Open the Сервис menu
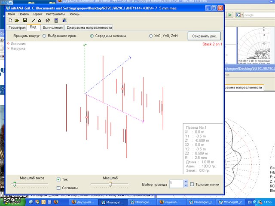This screenshot has height=206, width=275. point(37,14)
